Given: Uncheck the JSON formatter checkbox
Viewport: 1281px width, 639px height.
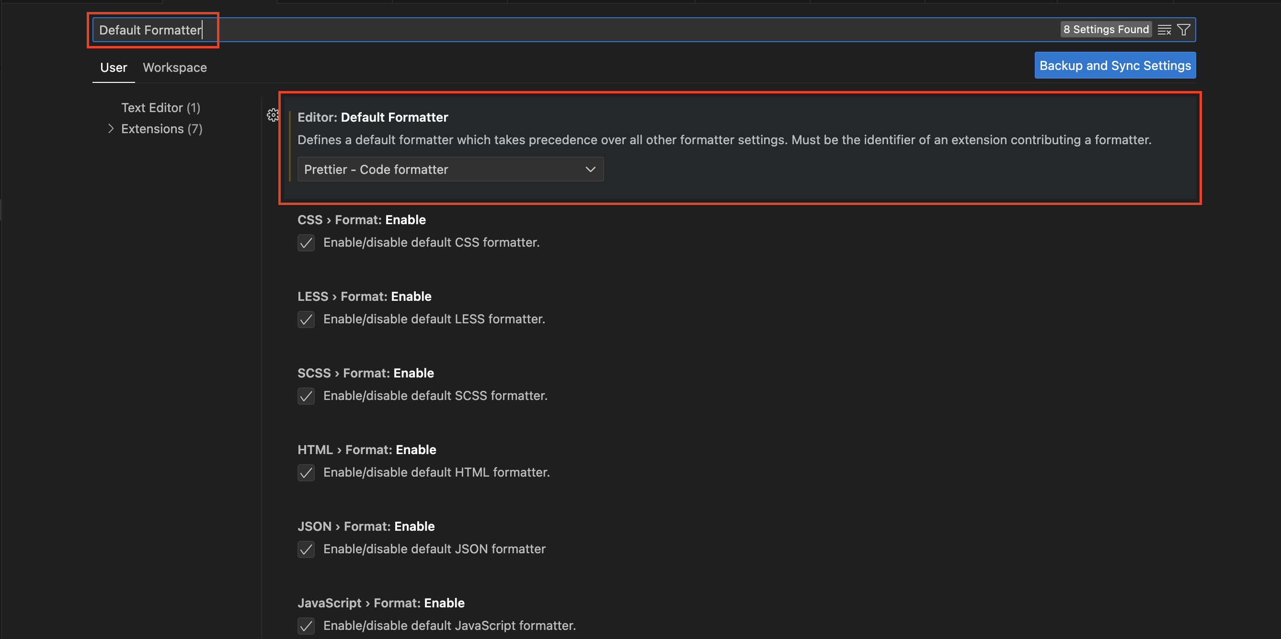Looking at the screenshot, I should pyautogui.click(x=306, y=549).
